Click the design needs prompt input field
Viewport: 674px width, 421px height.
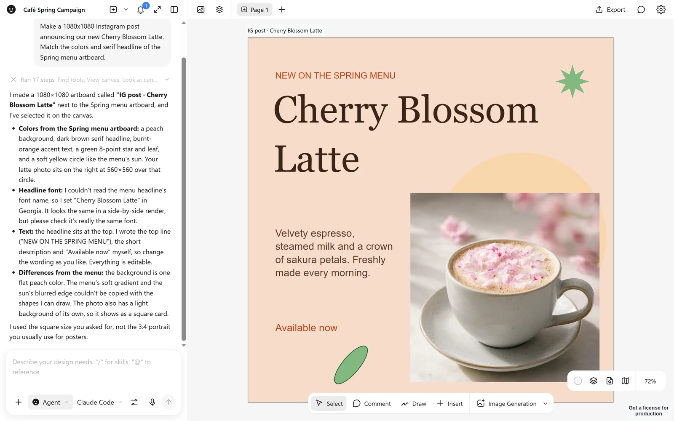[x=94, y=367]
